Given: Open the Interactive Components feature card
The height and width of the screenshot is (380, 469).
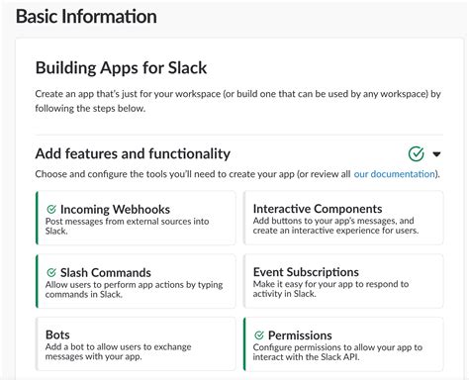Looking at the screenshot, I should (343, 218).
